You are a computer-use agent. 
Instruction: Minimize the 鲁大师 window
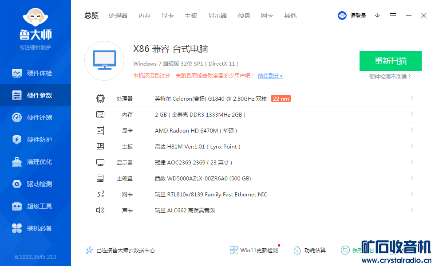408,16
